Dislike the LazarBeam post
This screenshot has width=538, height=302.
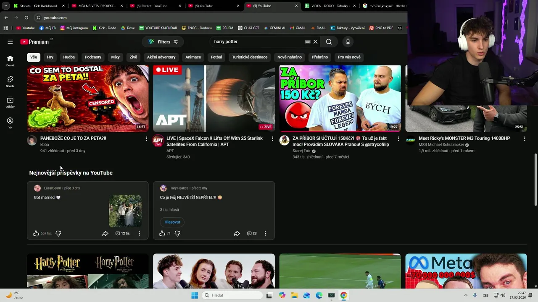(x=58, y=233)
